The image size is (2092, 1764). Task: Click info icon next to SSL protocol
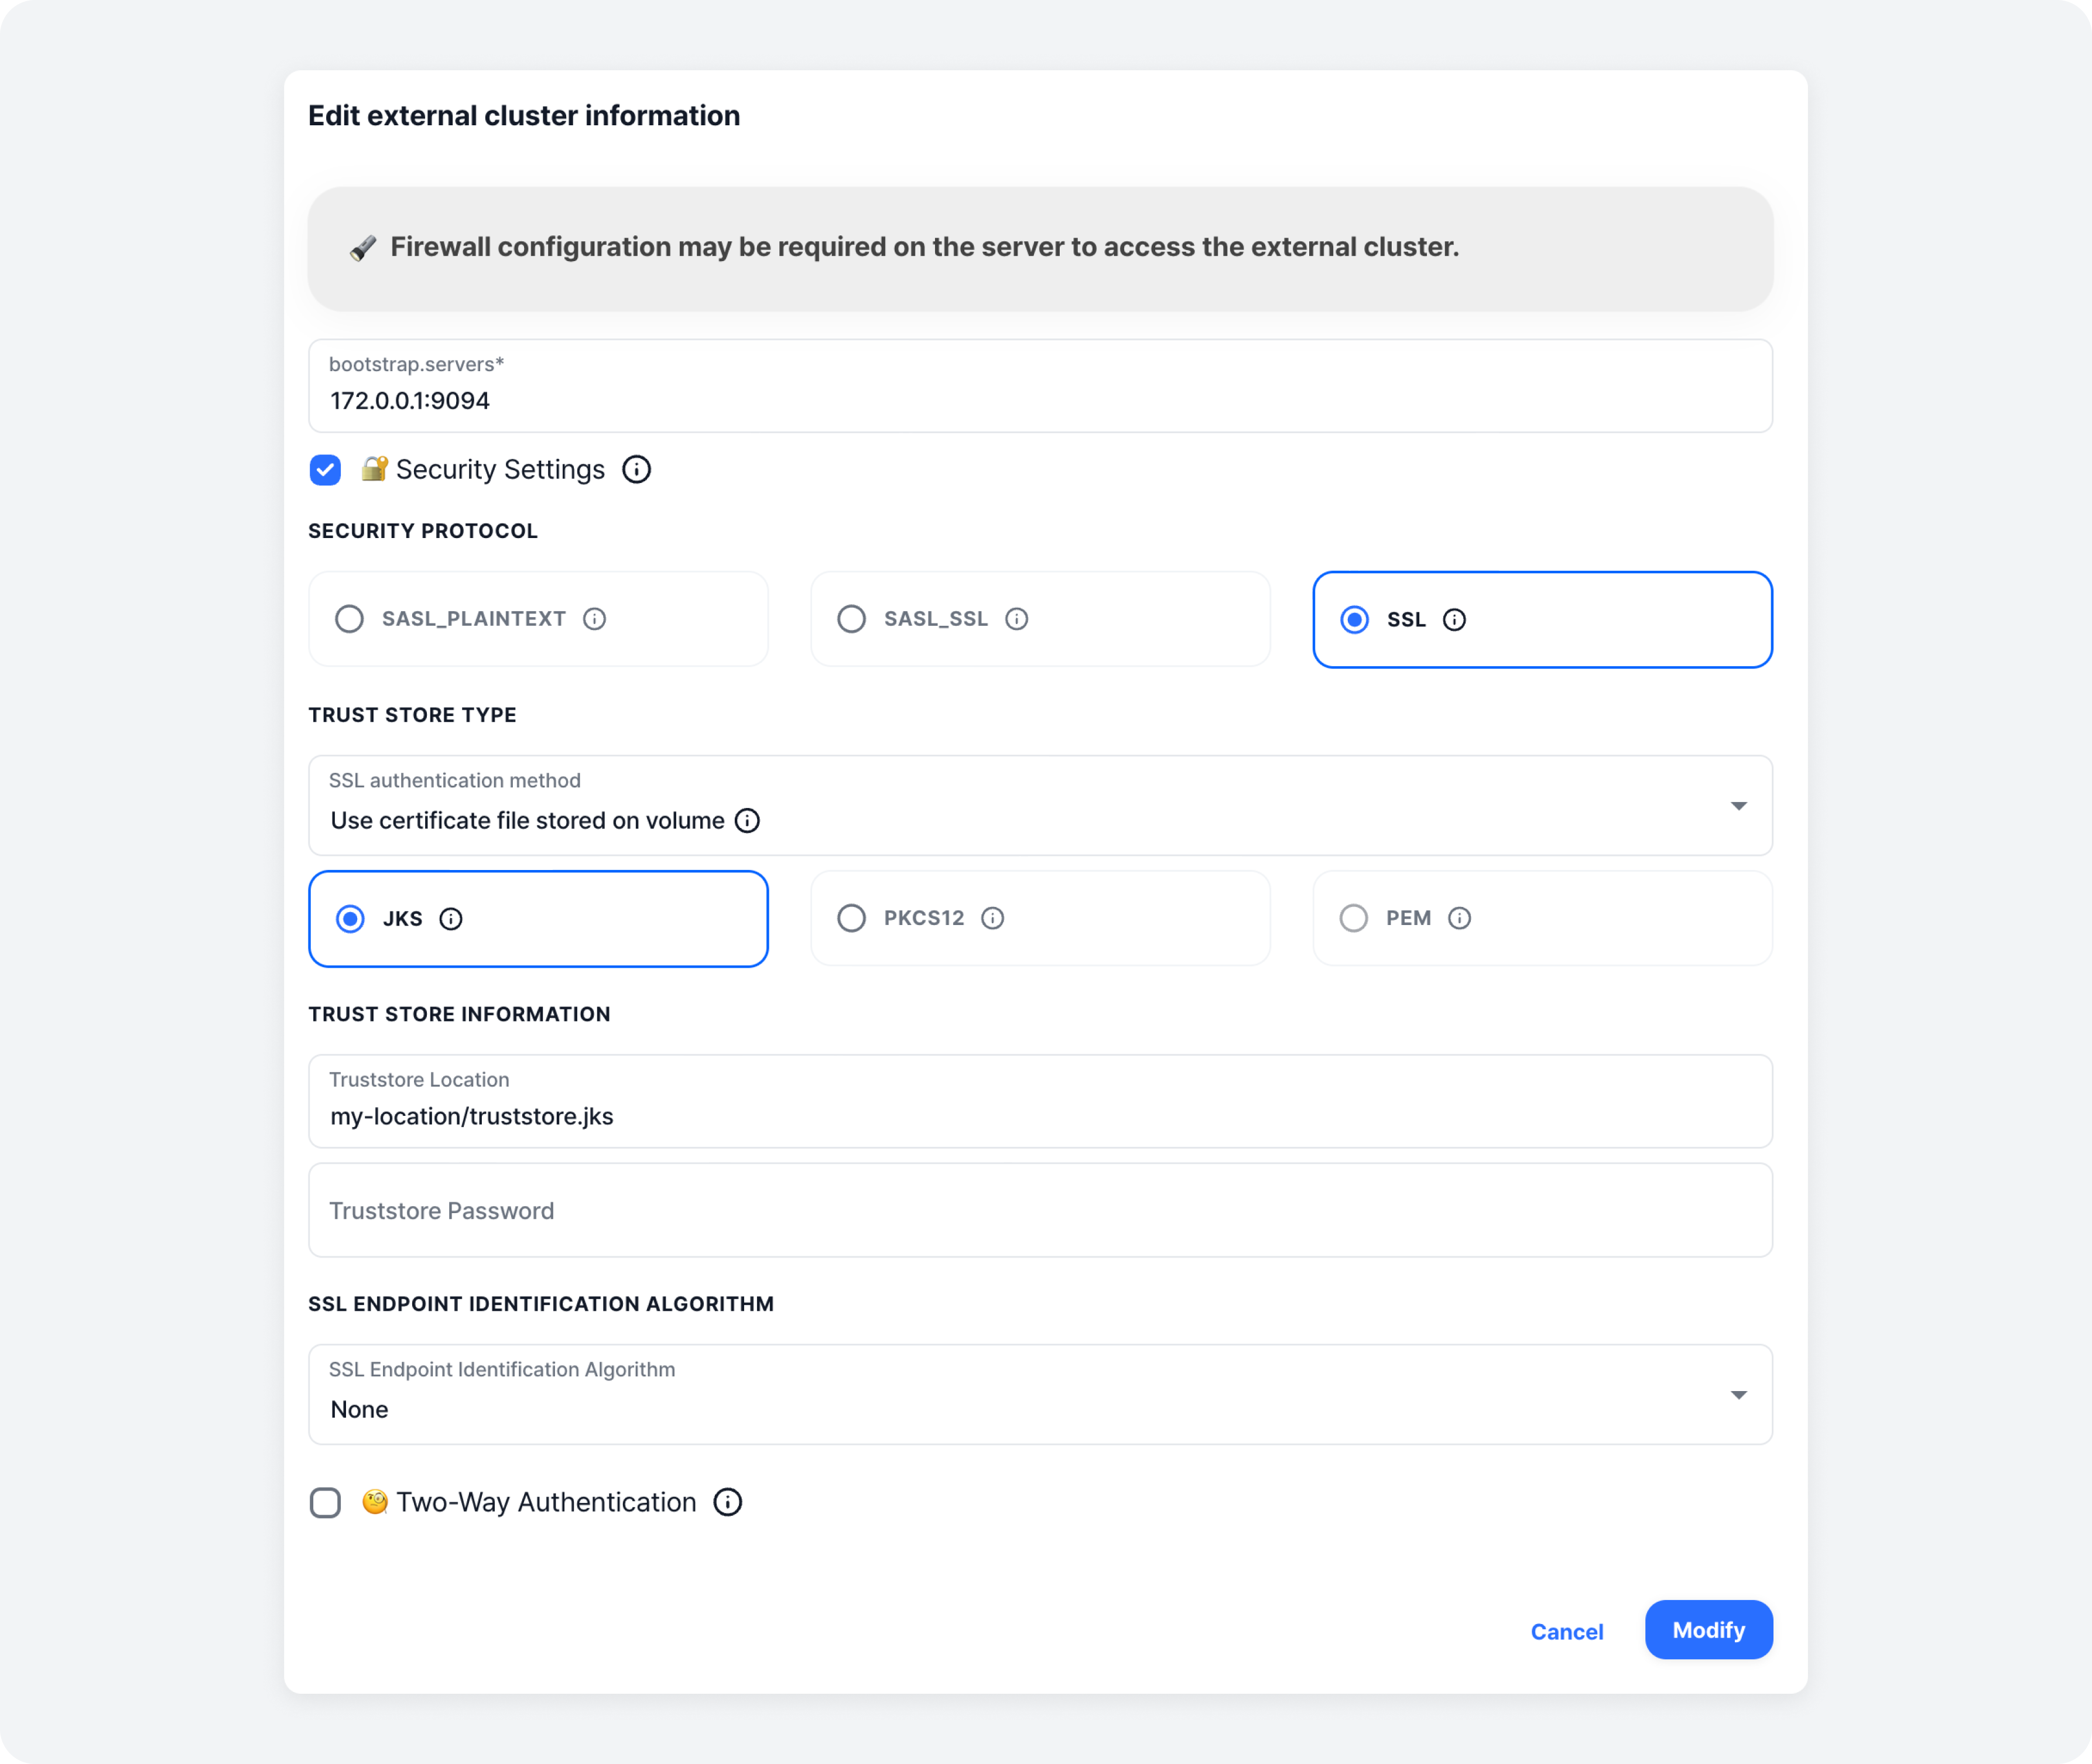[x=1454, y=620]
